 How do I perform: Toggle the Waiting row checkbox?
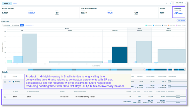(5, 82)
